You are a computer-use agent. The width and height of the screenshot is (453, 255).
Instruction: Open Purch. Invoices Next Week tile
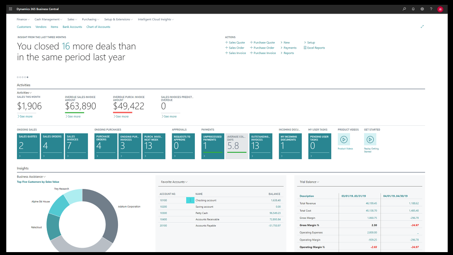(x=154, y=146)
